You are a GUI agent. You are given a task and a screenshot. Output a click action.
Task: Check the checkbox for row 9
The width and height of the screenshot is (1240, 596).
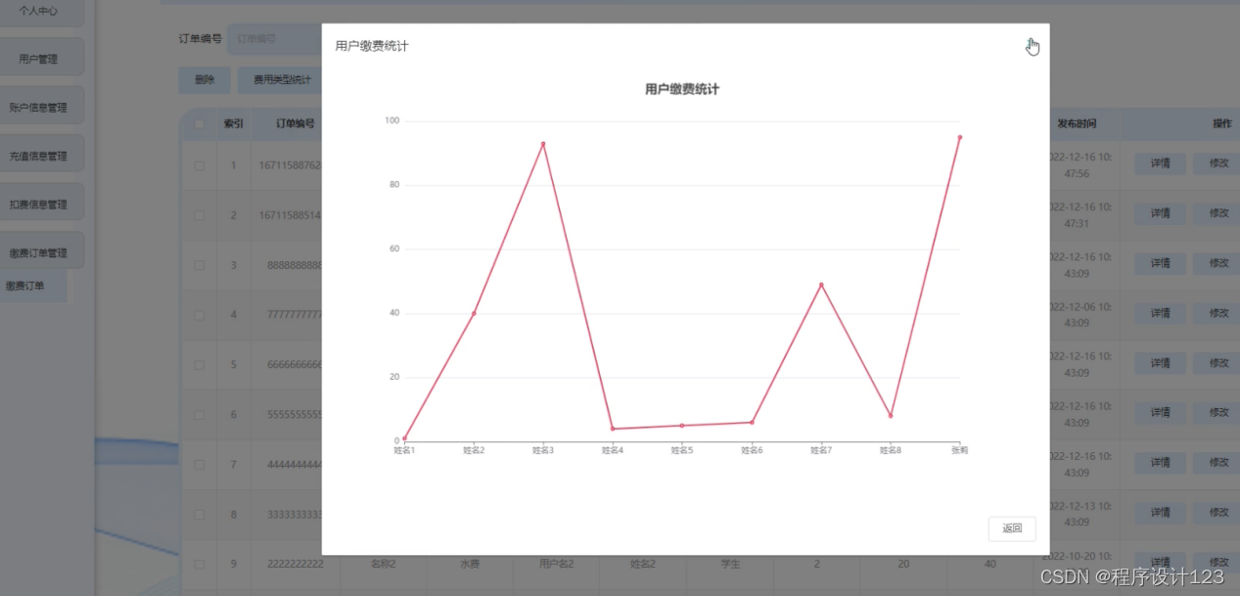pyautogui.click(x=200, y=565)
